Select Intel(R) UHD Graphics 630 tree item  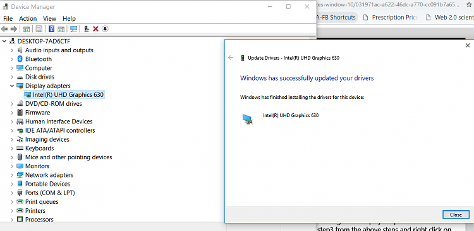pyautogui.click(x=68, y=95)
